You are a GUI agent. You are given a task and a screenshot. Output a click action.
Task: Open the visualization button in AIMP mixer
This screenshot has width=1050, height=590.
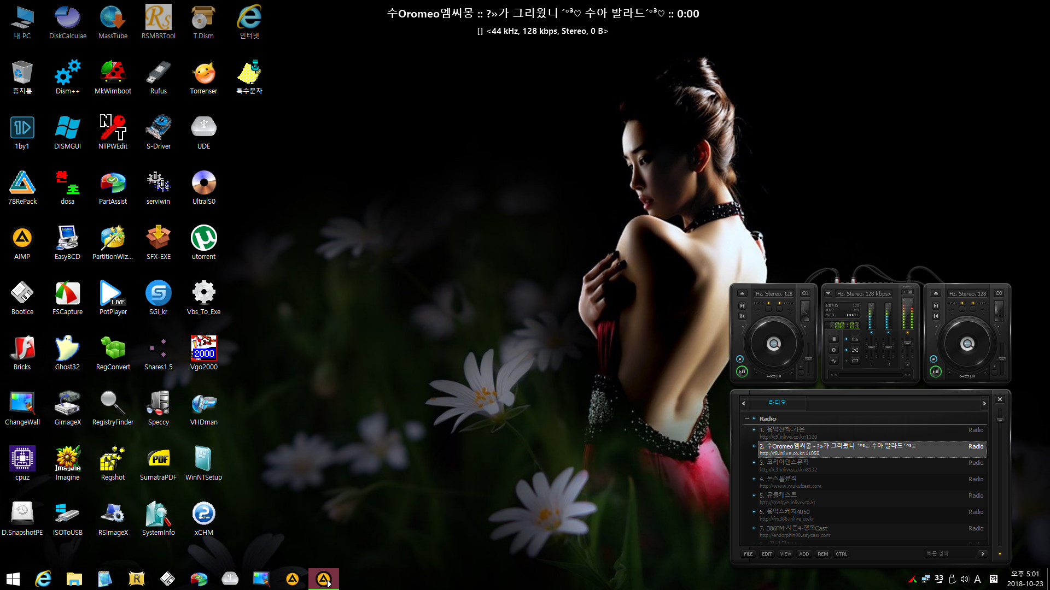[833, 361]
